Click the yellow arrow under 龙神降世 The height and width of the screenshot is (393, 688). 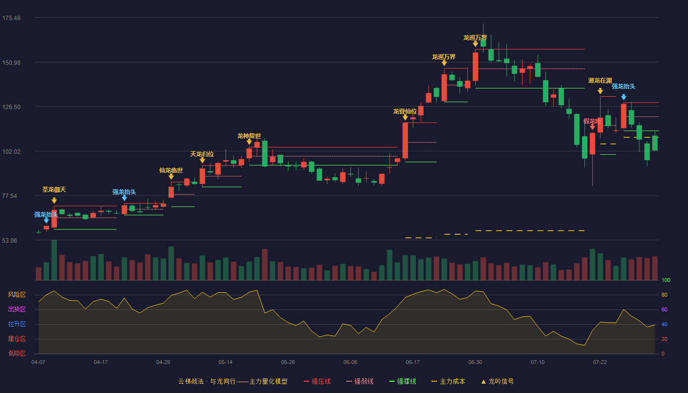(249, 142)
